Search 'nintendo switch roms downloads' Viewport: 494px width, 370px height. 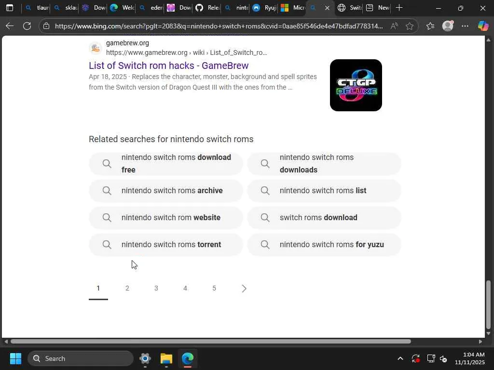[324, 164]
